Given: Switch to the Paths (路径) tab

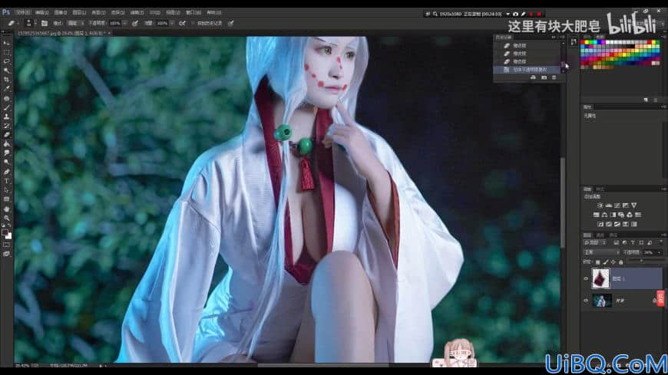Looking at the screenshot, I should (x=613, y=235).
